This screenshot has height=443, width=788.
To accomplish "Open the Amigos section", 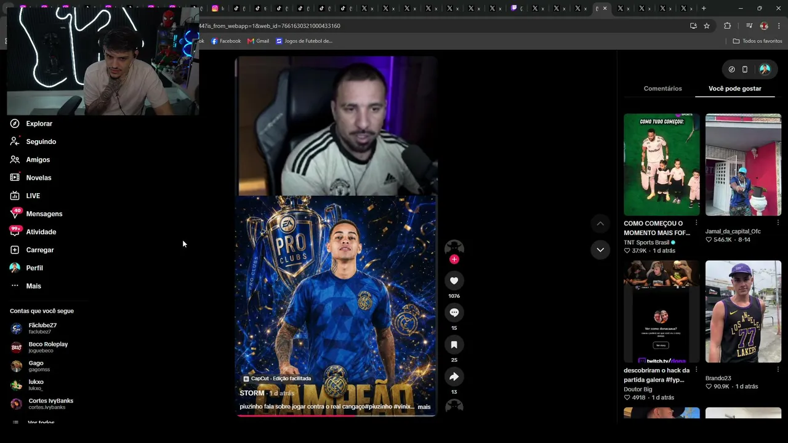I will (x=30, y=159).
